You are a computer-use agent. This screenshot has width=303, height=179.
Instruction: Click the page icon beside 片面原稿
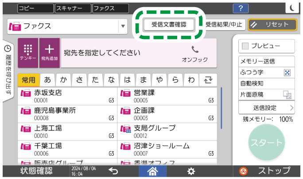coord(287,95)
